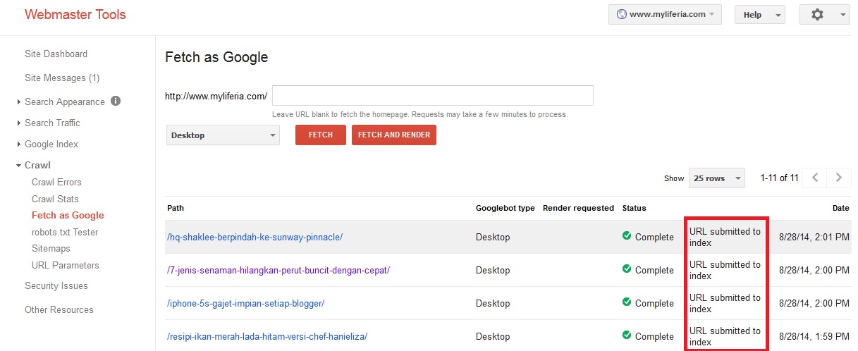Click green checkmark for hq-shaklee row
Image resolution: width=858 pixels, height=351 pixels.
[x=627, y=236]
